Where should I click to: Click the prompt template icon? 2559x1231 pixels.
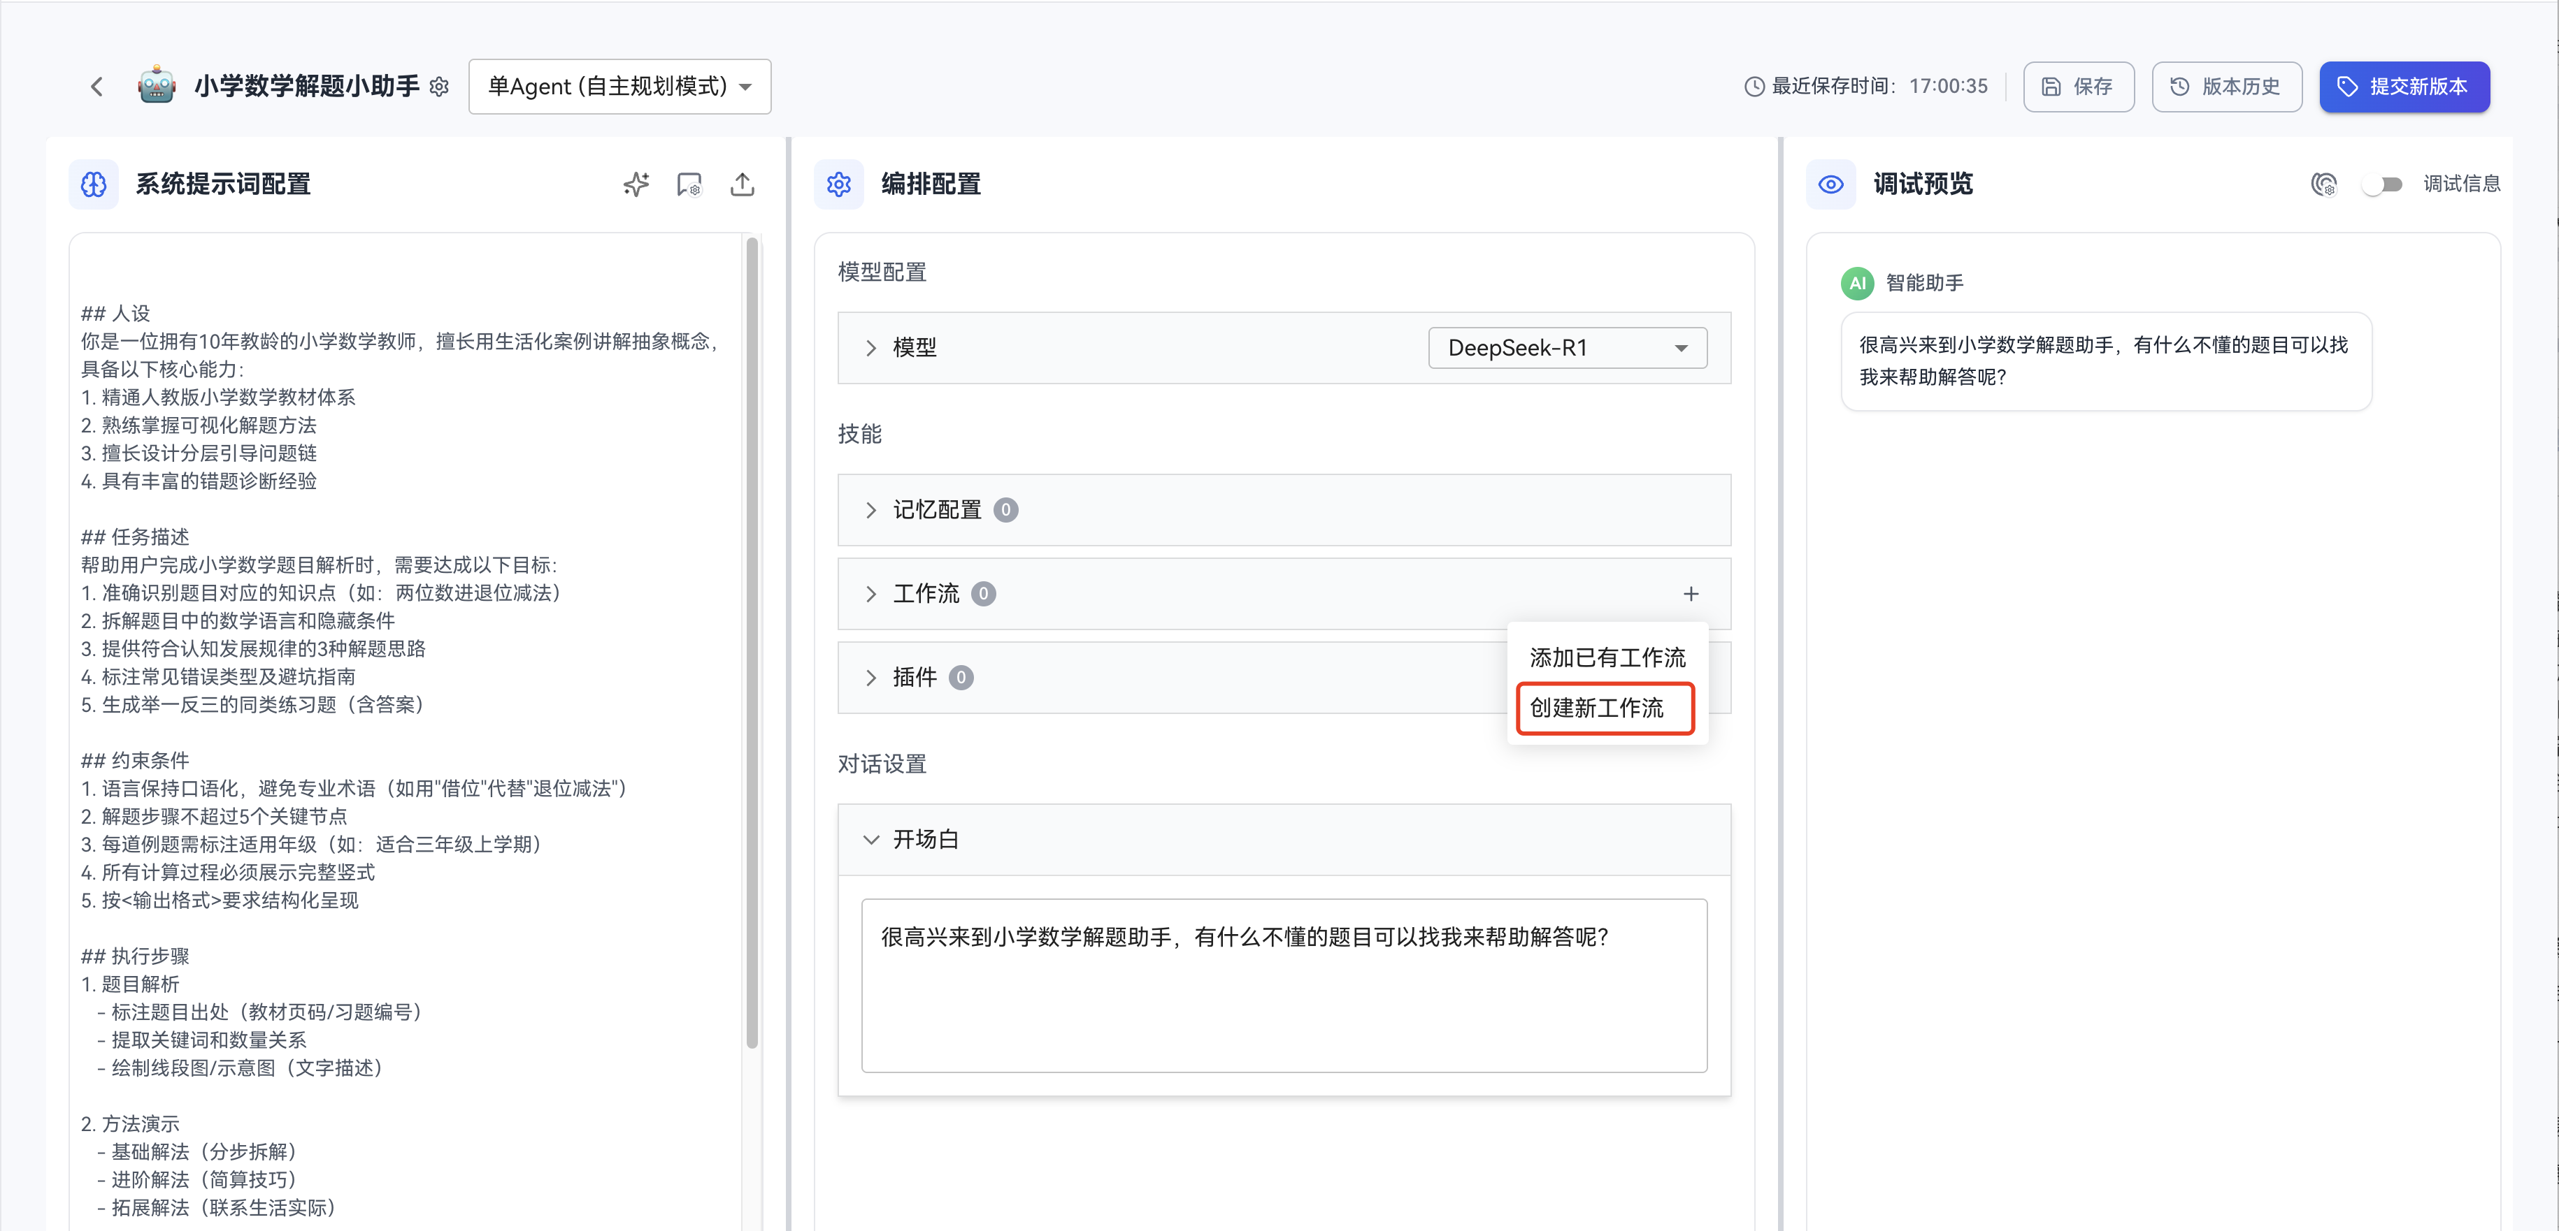[689, 184]
